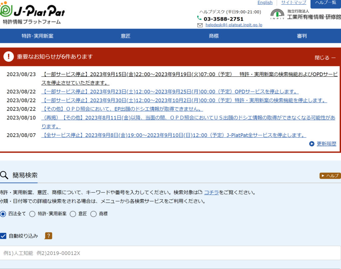Image resolution: width=341 pixels, height=269 pixels.
Task: Click the exclamation alert icon in red banner
Action: pos(9,57)
